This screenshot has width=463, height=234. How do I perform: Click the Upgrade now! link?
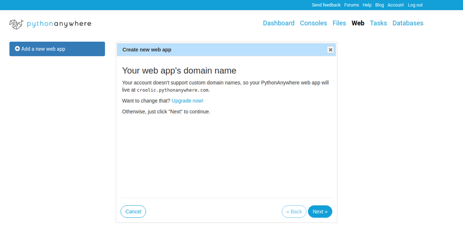click(188, 101)
